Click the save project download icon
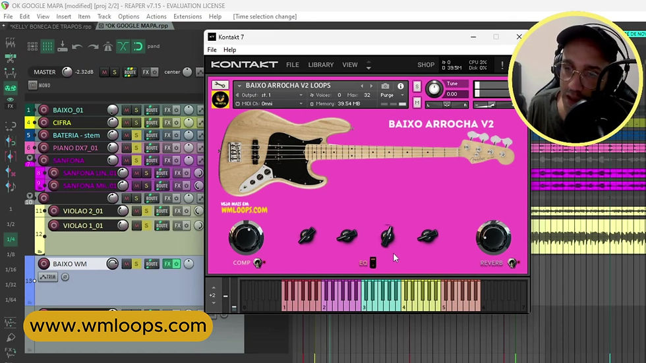646x363 pixels. coord(63,46)
